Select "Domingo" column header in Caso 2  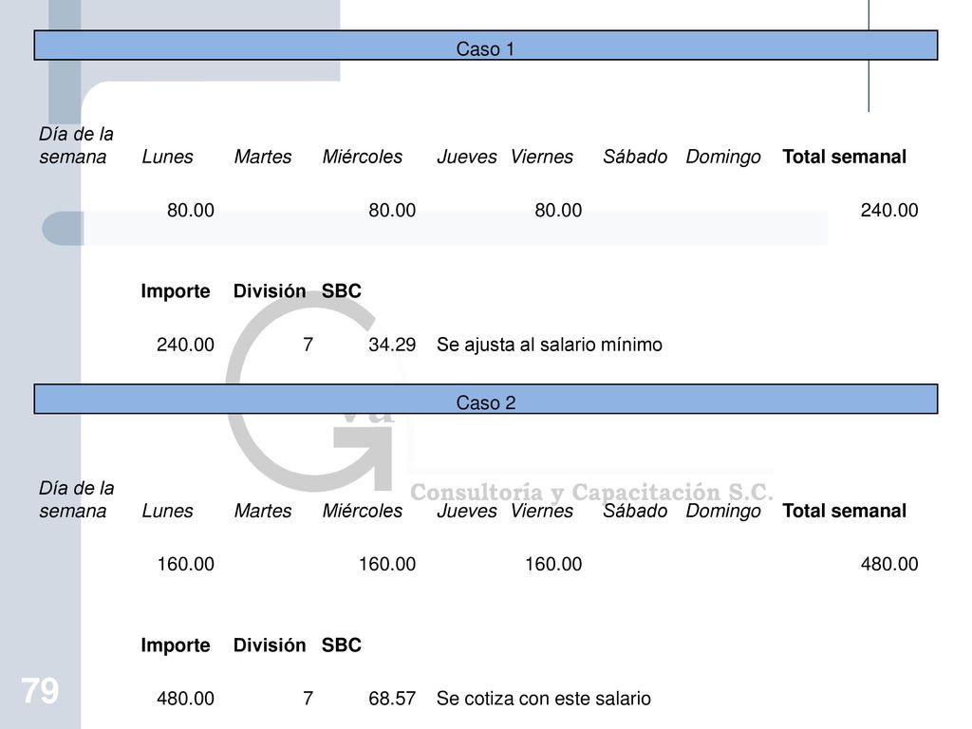click(x=722, y=512)
